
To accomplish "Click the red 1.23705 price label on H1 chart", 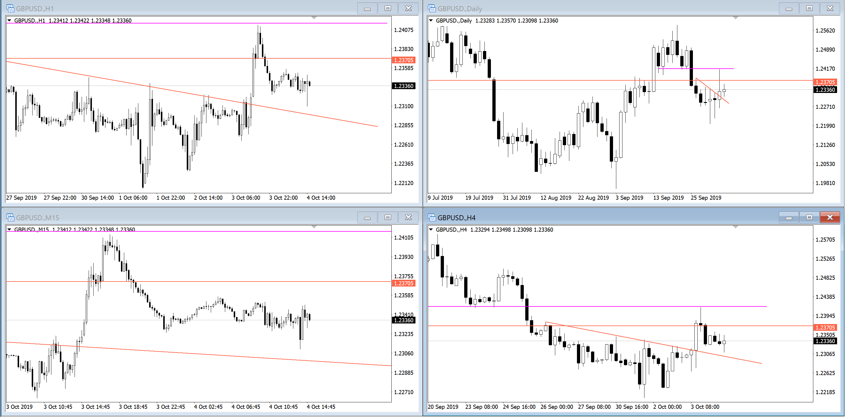I will click(403, 60).
